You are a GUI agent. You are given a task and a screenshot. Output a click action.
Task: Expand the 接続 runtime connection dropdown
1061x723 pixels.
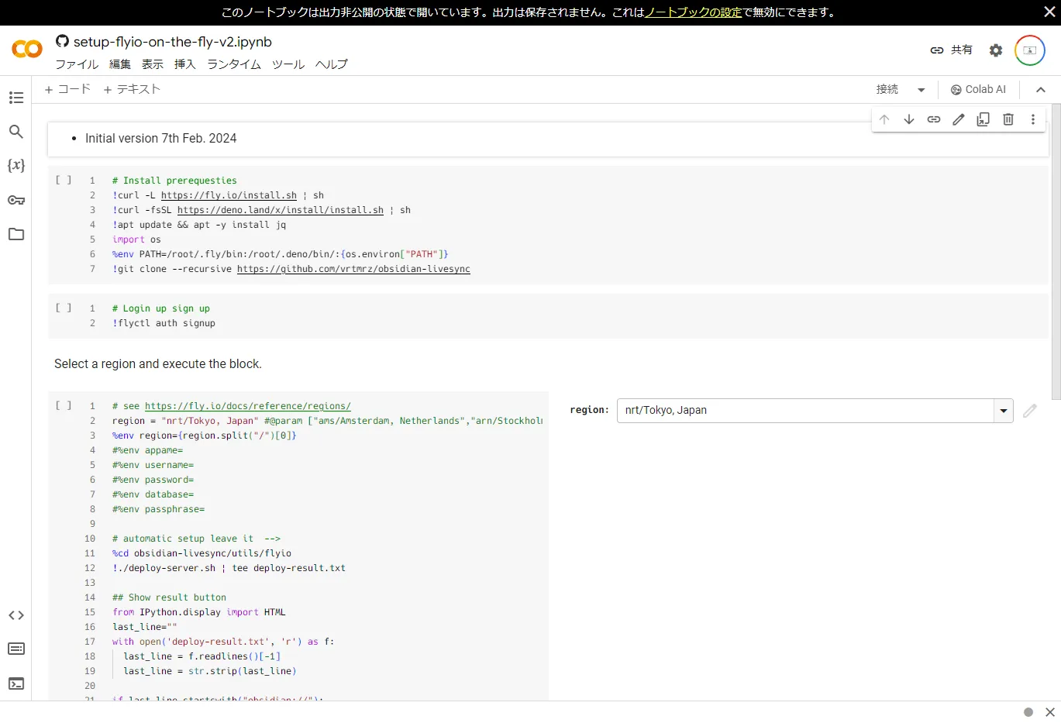coord(921,89)
